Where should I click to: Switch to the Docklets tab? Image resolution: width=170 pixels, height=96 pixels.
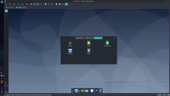pyautogui.click(x=98, y=38)
